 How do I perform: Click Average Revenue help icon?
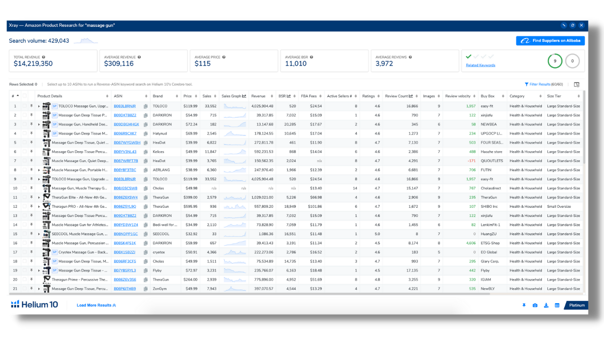point(139,57)
